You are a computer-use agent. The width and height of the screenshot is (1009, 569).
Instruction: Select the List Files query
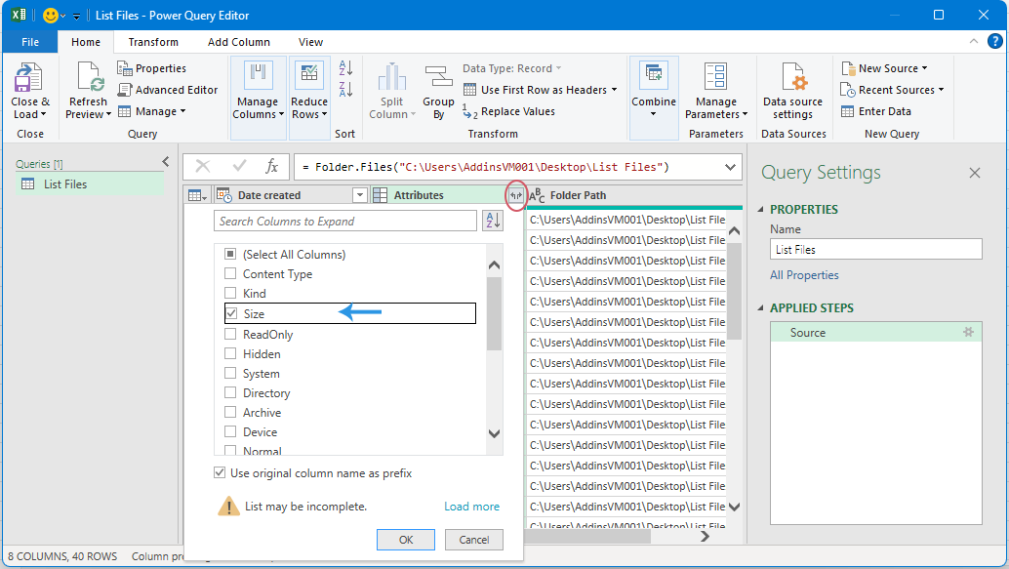[x=90, y=184]
